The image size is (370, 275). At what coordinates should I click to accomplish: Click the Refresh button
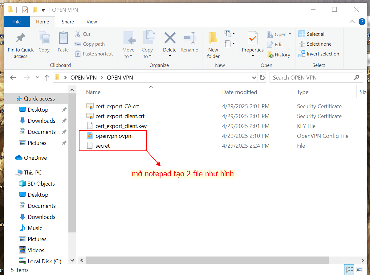(262, 78)
